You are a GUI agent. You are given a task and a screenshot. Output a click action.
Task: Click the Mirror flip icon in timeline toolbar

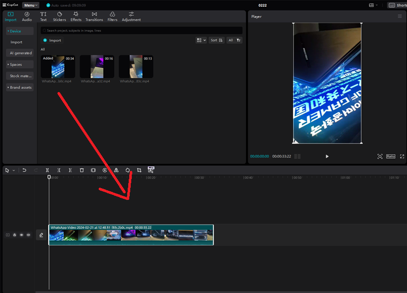(116, 170)
